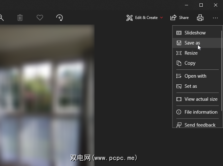Viewport: 223px width, 166px height.
Task: Open the See more three-dots menu
Action: (x=215, y=18)
